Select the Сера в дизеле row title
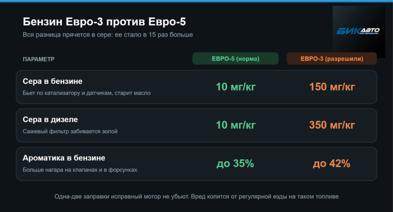This screenshot has width=393, height=212. (x=50, y=120)
